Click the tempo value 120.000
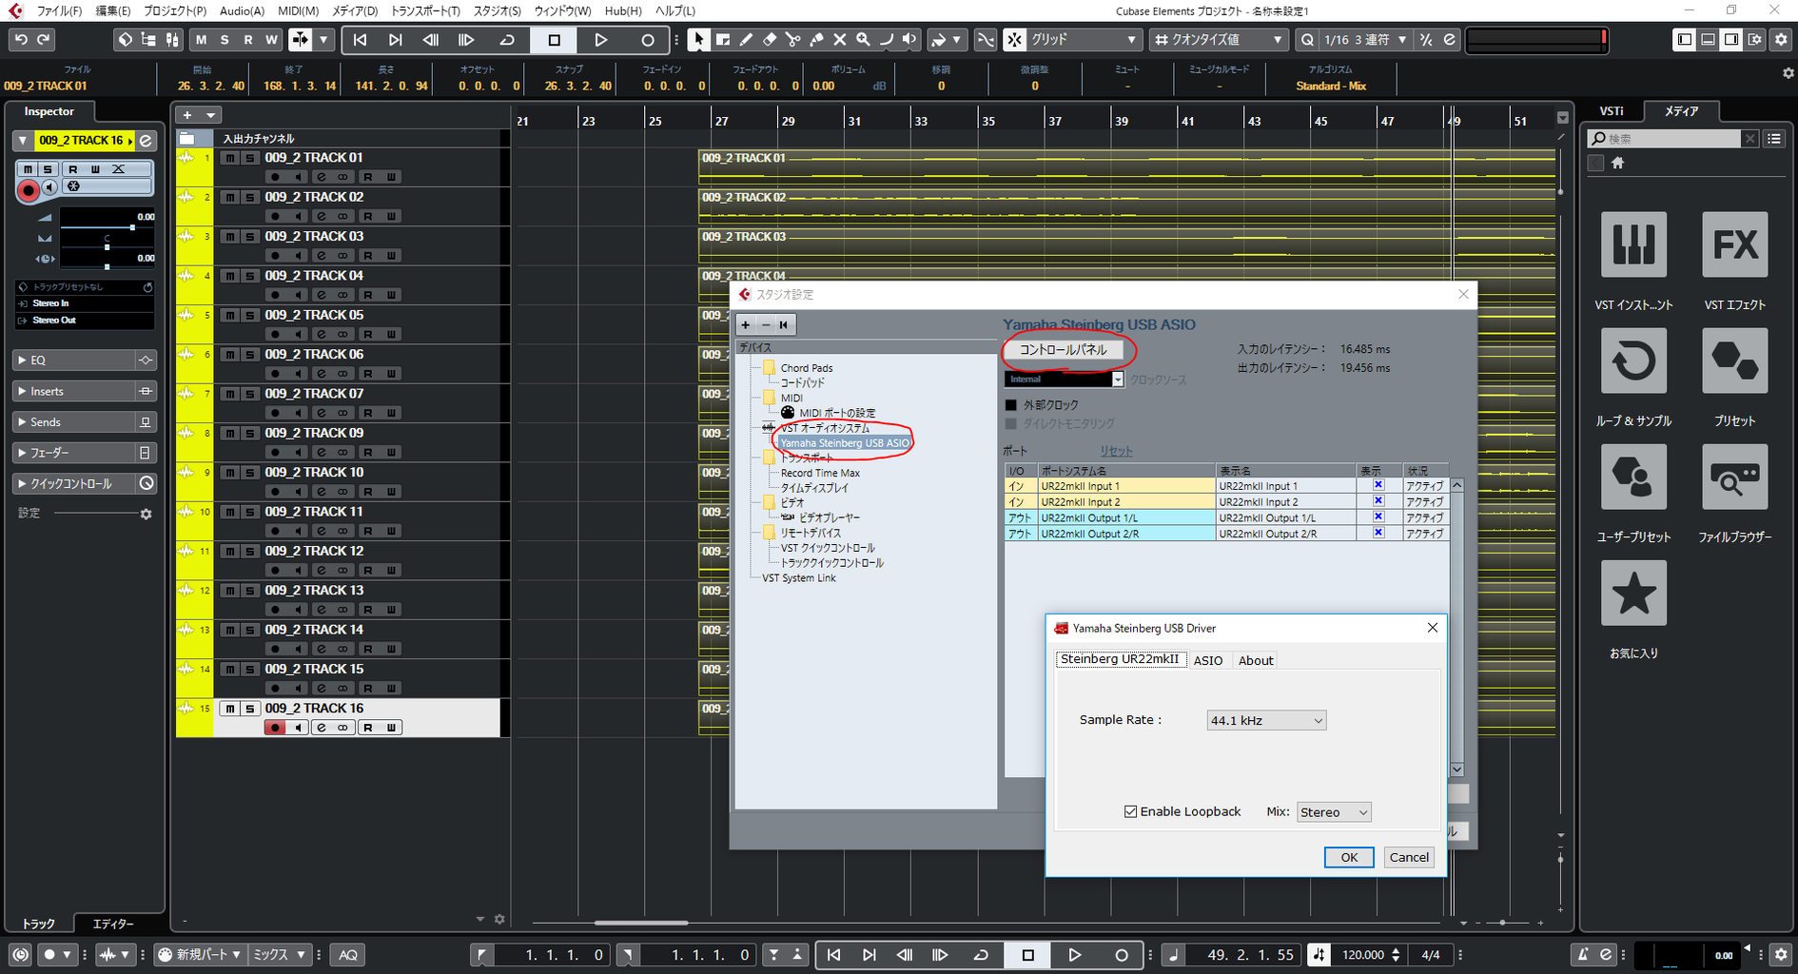This screenshot has height=974, width=1798. 1363,955
